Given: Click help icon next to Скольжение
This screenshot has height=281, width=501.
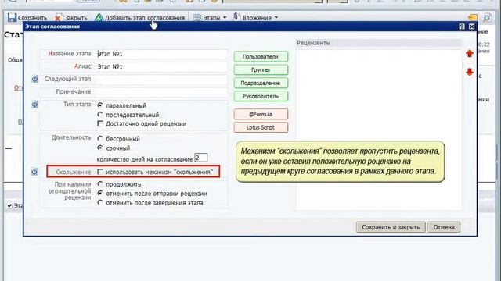Looking at the screenshot, I should (x=34, y=172).
